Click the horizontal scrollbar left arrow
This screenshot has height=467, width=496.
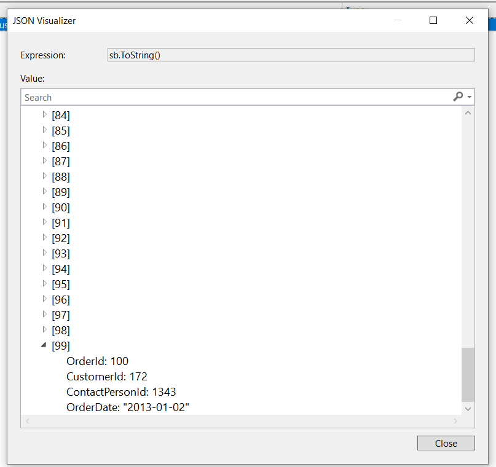click(x=28, y=421)
